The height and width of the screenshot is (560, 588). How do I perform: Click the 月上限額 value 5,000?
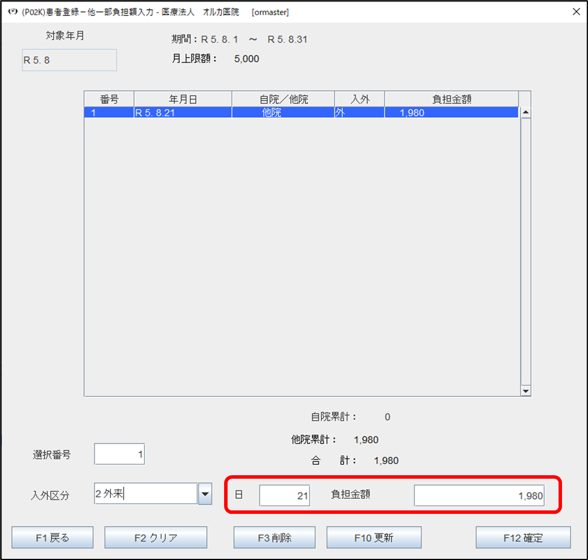(247, 59)
